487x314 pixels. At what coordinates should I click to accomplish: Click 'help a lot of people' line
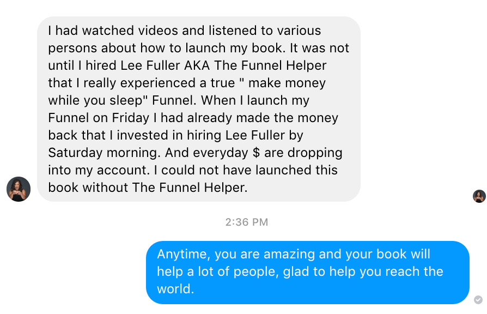300,271
